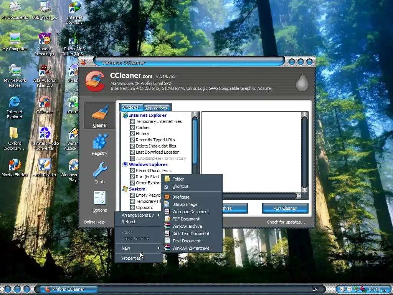
Task: Click Check for updates link
Action: pos(286,222)
